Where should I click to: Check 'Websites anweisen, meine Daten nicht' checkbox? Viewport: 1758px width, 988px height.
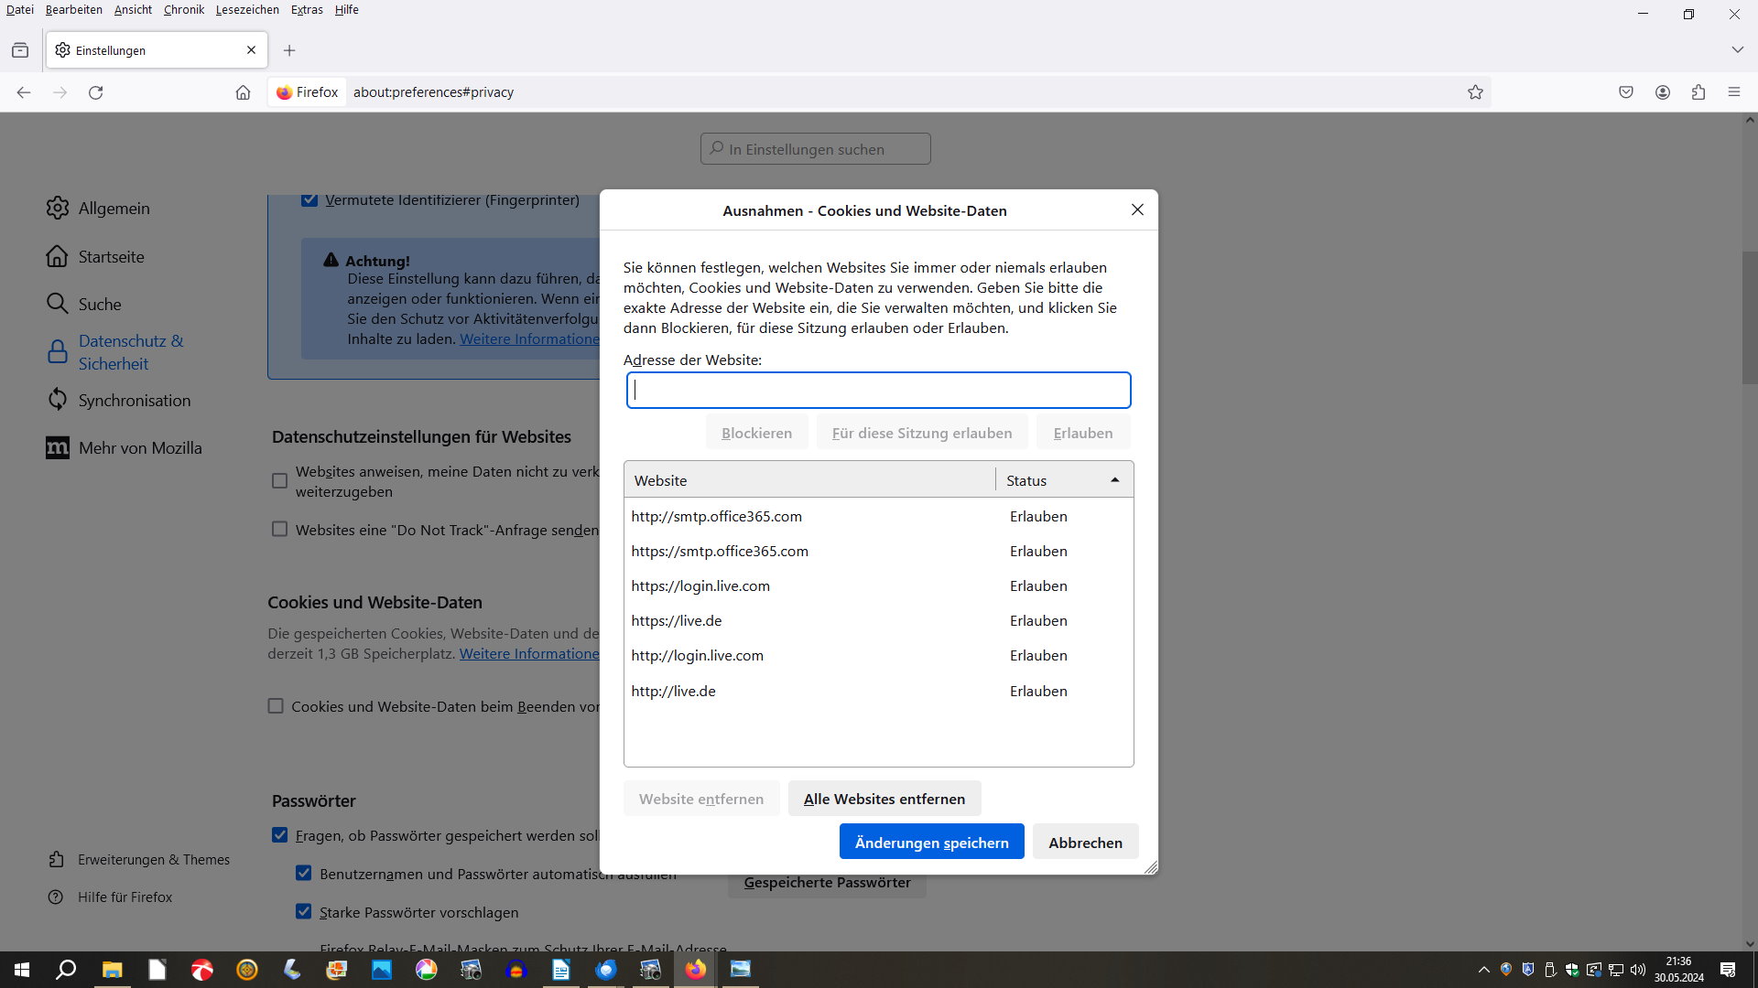(280, 481)
